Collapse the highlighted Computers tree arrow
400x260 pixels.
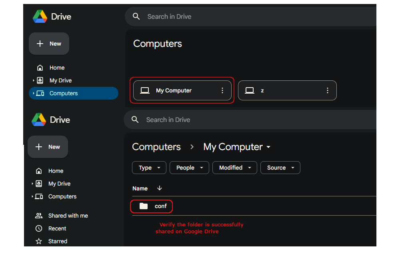click(x=34, y=93)
